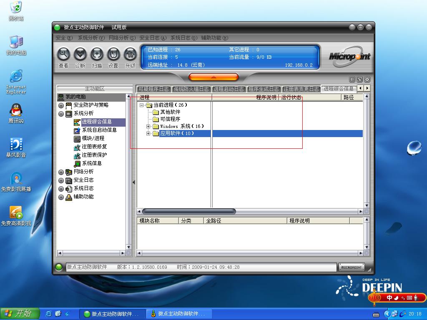The height and width of the screenshot is (320, 427).
Task: Switch to the 程序生成日志 tab
Action: coord(264,89)
